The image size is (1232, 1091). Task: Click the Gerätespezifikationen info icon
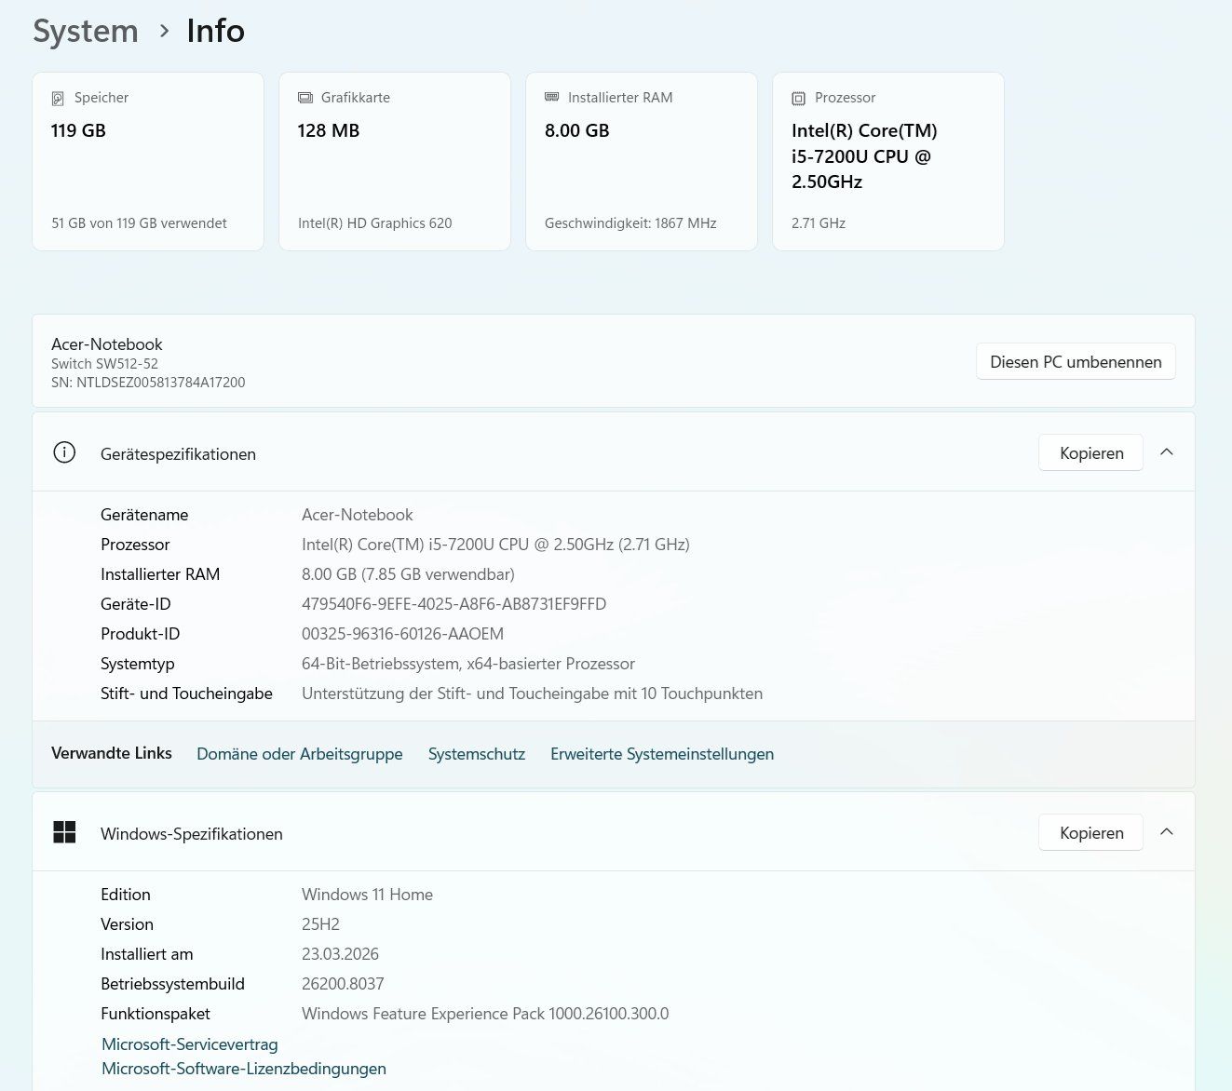coord(64,453)
